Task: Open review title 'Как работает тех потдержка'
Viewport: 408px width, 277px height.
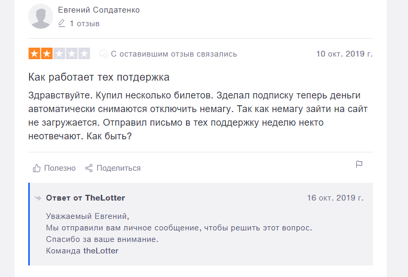Action: click(99, 77)
